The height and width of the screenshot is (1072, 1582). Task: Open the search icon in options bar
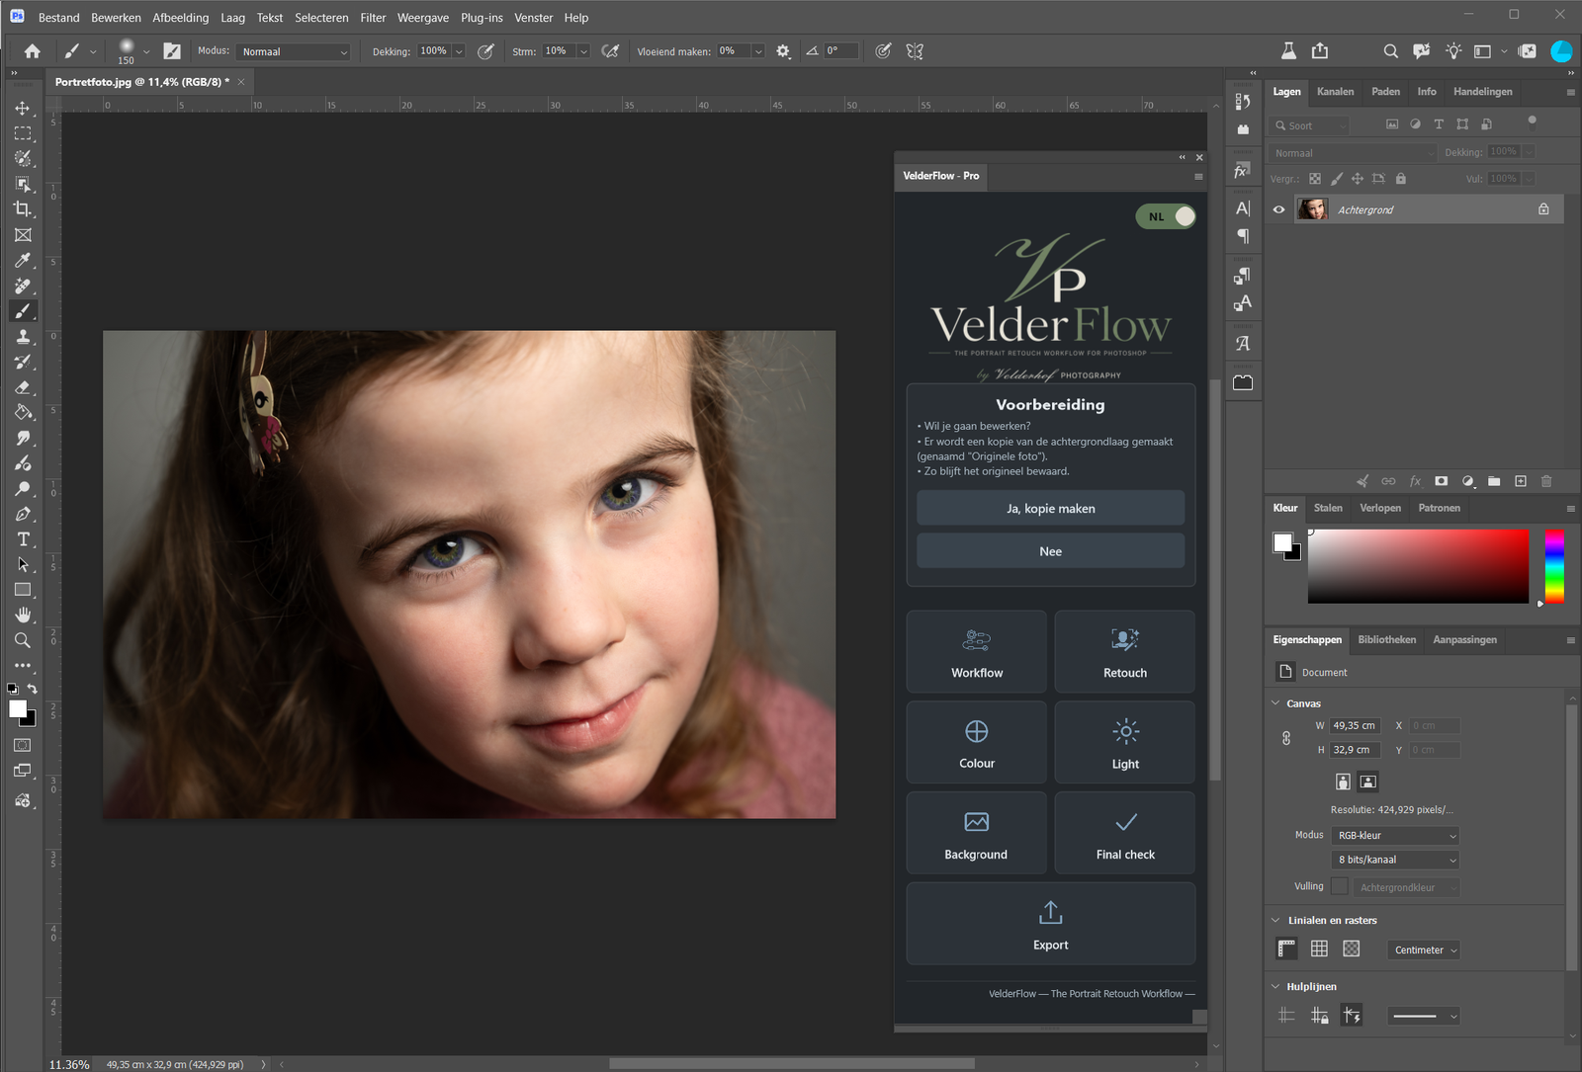[x=1390, y=51]
